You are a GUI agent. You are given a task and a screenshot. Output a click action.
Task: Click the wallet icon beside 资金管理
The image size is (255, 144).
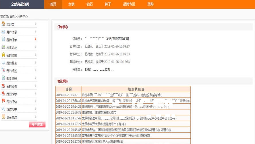[3, 117]
